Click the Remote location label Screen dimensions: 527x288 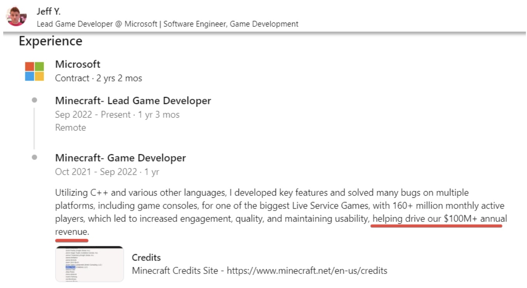click(70, 128)
